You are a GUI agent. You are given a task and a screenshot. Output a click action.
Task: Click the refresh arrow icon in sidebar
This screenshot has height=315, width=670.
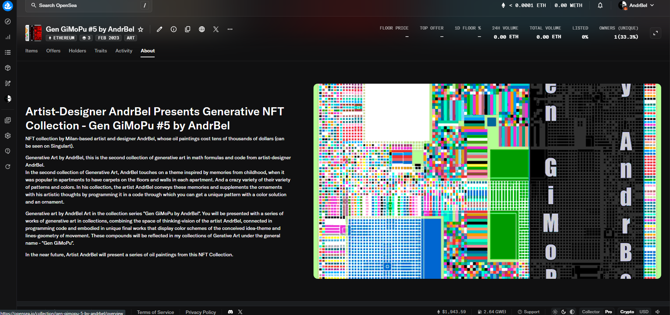(8, 167)
